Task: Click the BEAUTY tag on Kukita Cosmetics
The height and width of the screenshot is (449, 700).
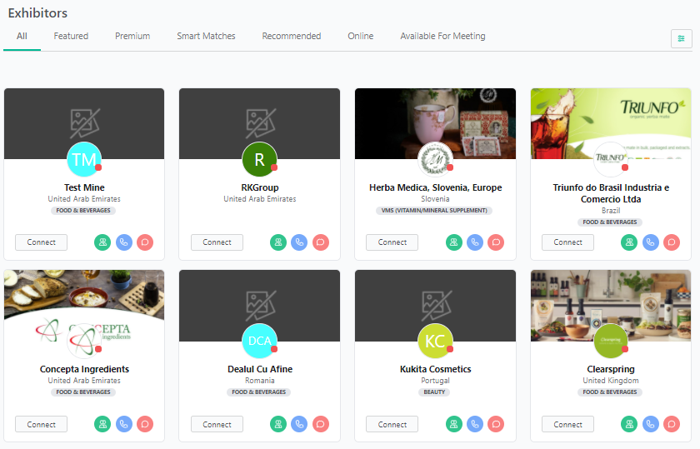Action: (434, 392)
